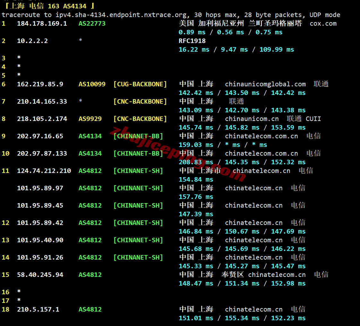Click the 159.03 ms latency value
This screenshot has width=360, height=326.
(196, 145)
